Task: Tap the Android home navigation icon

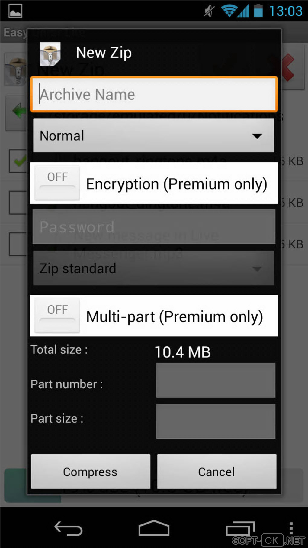Action: pos(154,528)
